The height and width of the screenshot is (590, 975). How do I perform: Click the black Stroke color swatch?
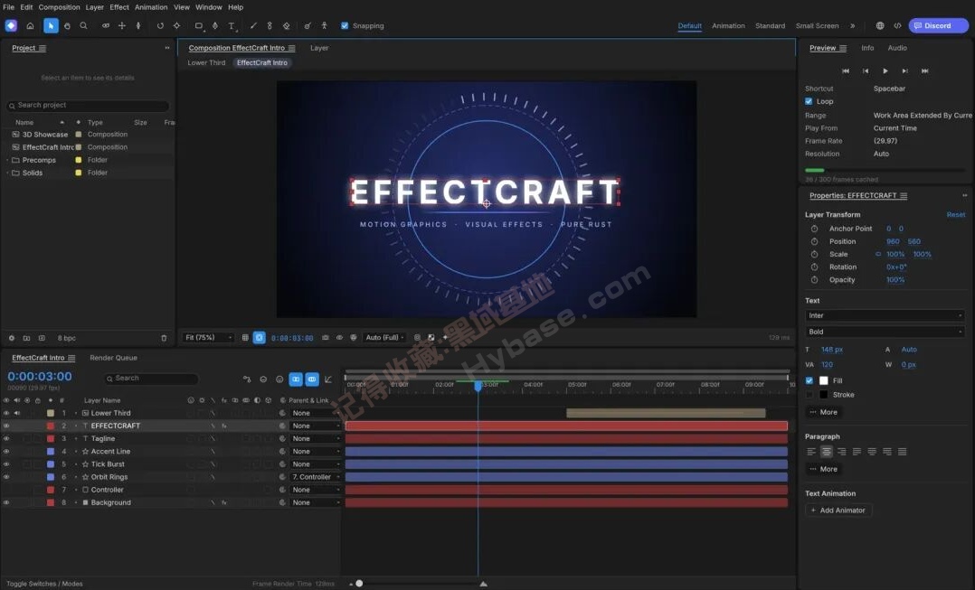(824, 395)
